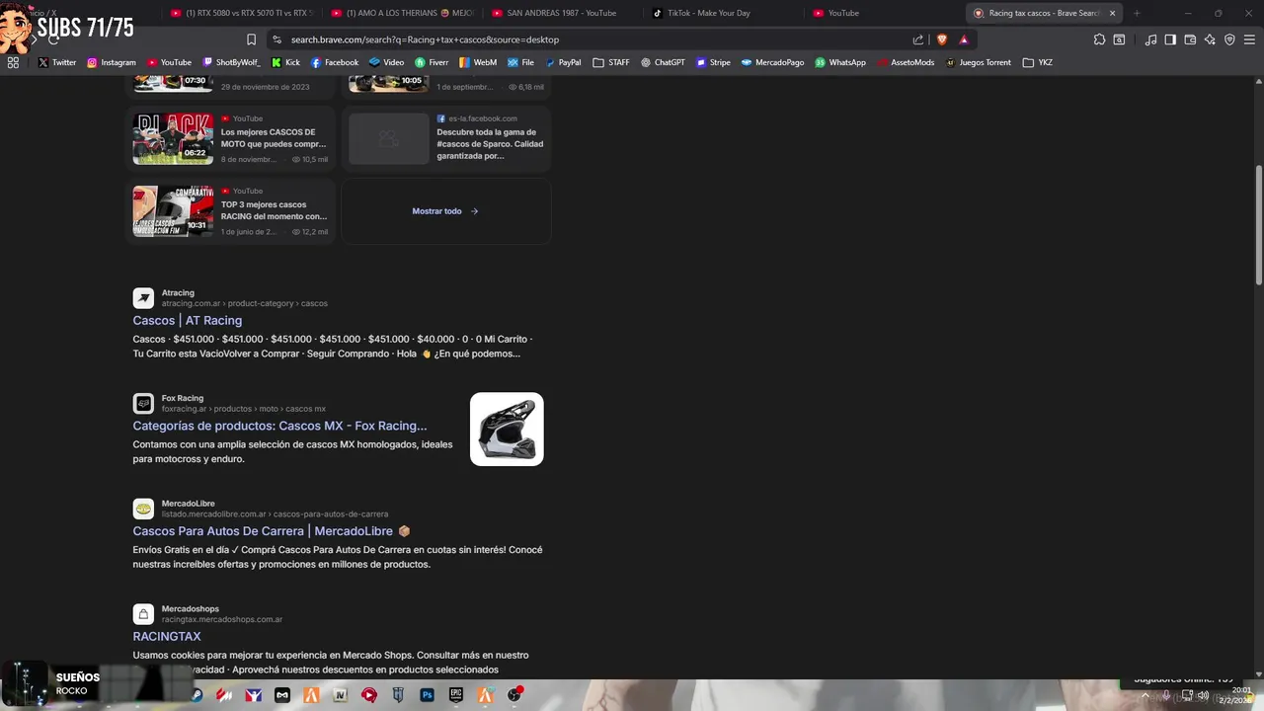Viewport: 1264px width, 711px height.
Task: Open the WebM bookmark
Action: click(x=478, y=62)
